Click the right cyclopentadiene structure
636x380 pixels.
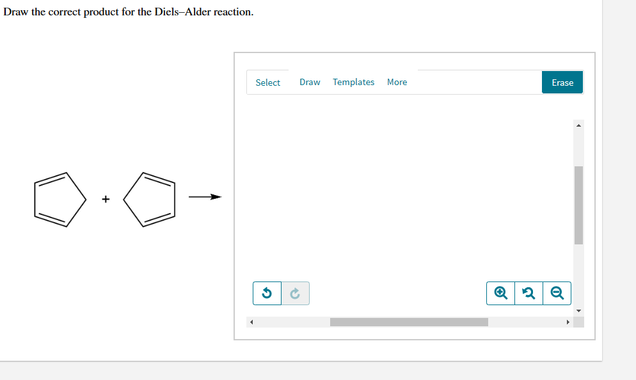click(149, 200)
